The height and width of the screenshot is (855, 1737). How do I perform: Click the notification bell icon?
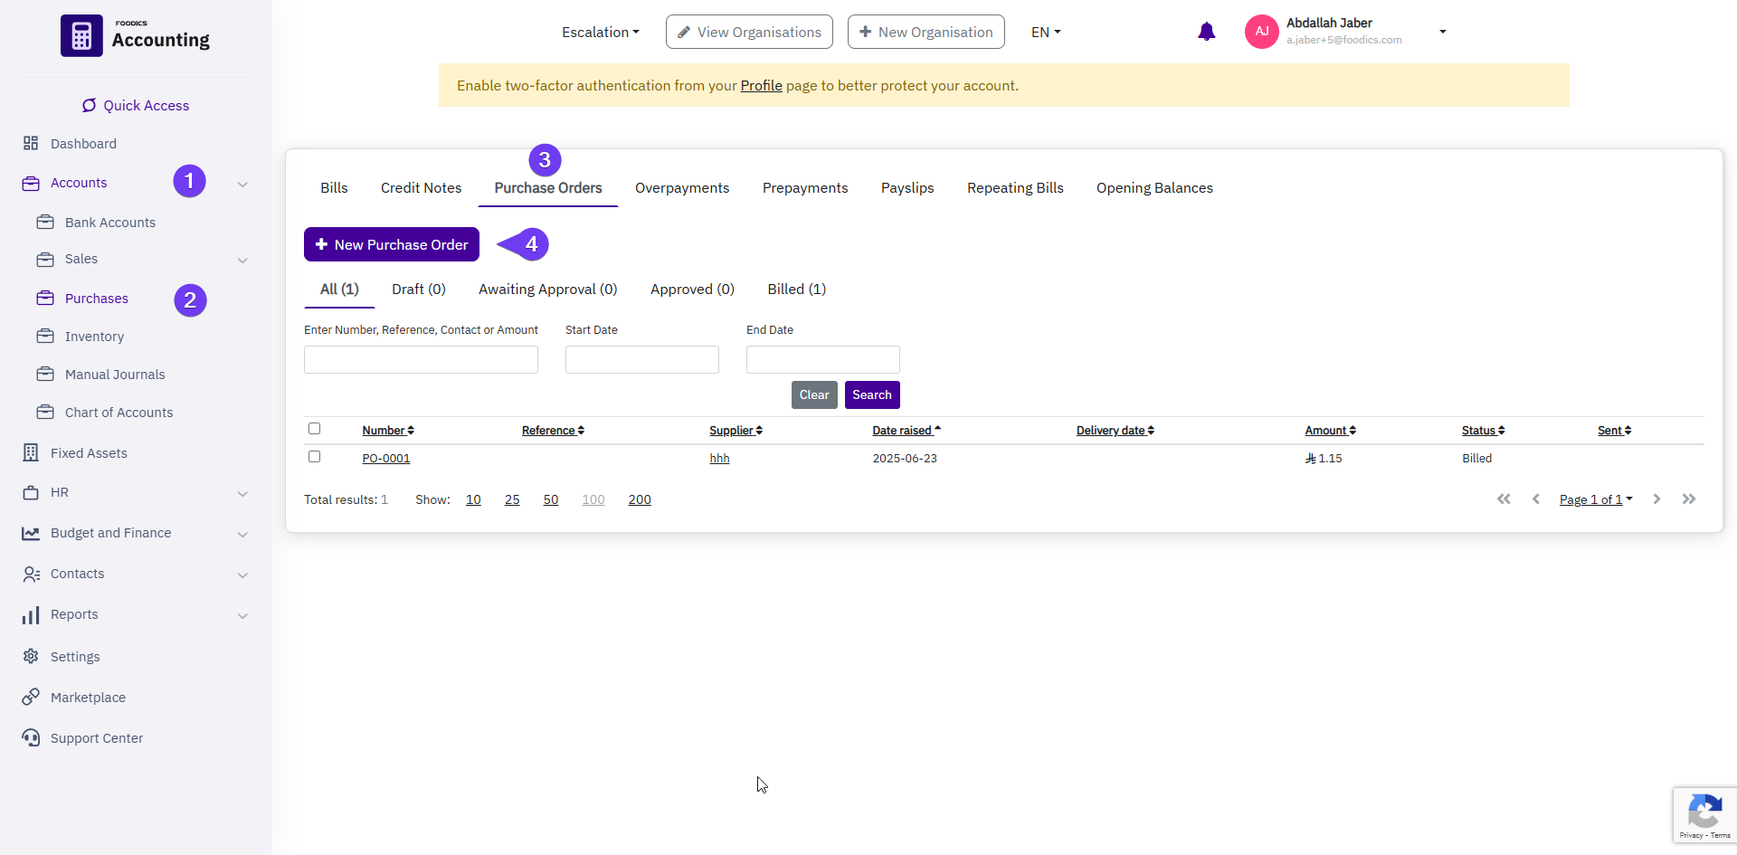click(1206, 33)
